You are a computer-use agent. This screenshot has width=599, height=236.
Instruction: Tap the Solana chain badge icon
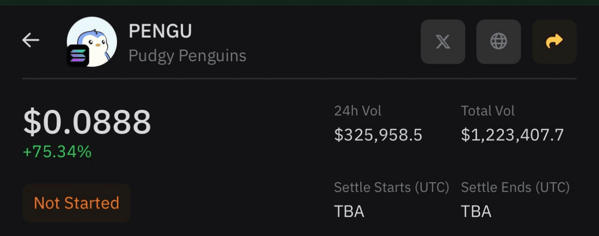[x=78, y=56]
